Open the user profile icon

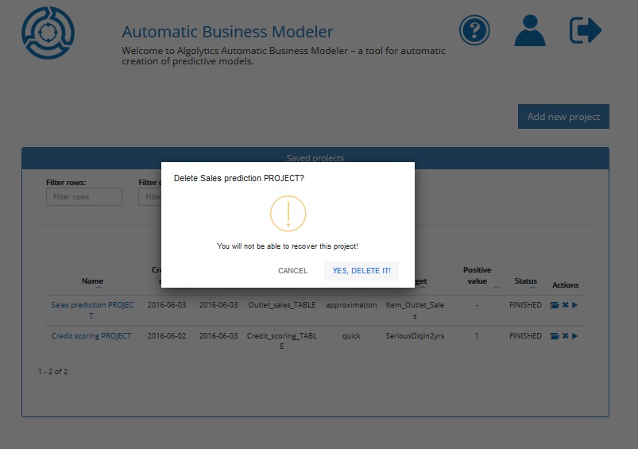coord(530,31)
